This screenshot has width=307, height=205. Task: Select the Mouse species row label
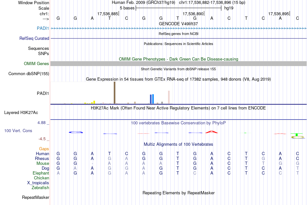point(43,164)
